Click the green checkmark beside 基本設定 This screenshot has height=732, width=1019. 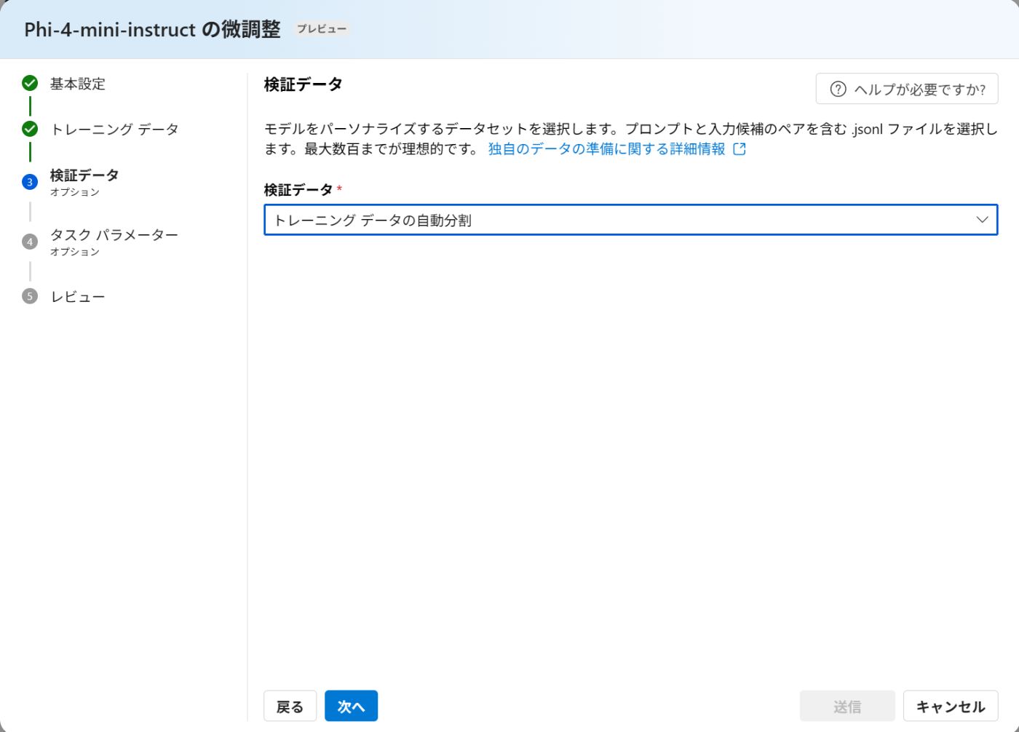pyautogui.click(x=30, y=83)
